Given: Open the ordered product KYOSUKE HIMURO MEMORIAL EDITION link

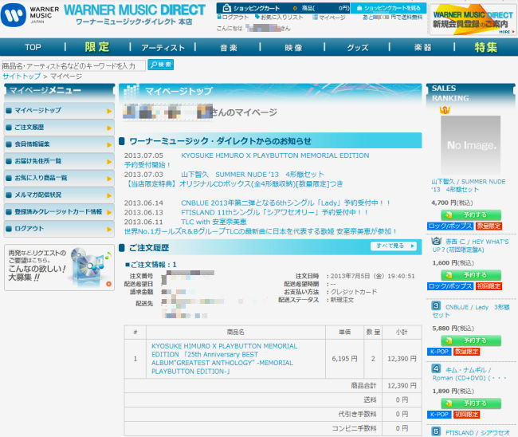Looking at the screenshot, I should click(224, 359).
